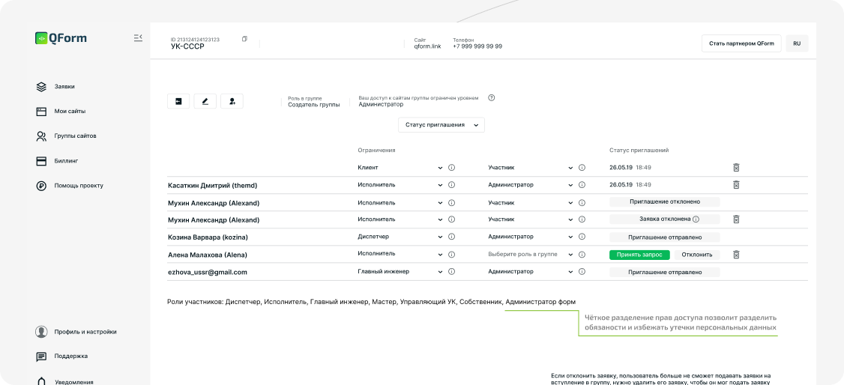The width and height of the screenshot is (844, 385).
Task: Delete Алена Малахова request
Action: coord(736,255)
